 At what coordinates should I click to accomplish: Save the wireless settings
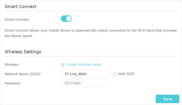[x=167, y=99]
